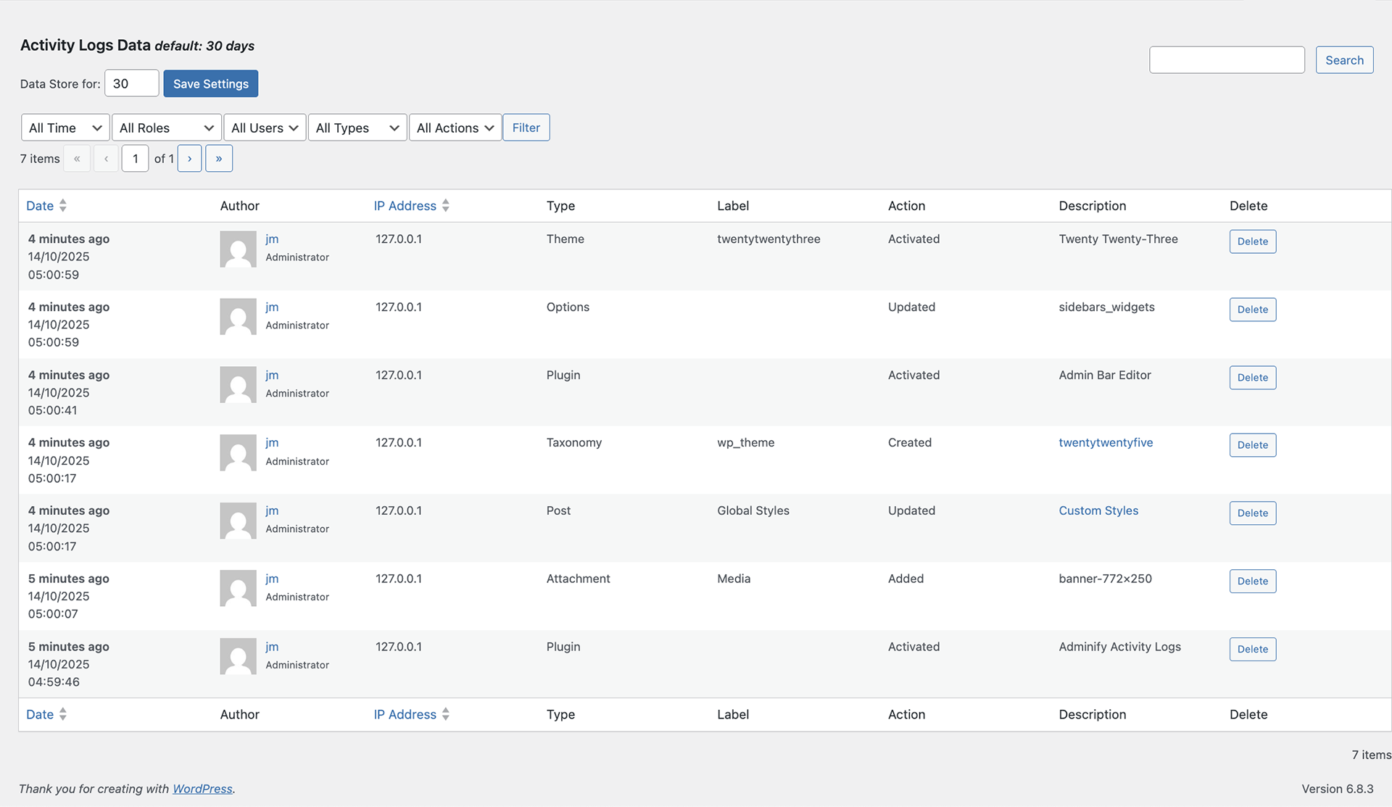
Task: Focus the search text field
Action: (1227, 60)
